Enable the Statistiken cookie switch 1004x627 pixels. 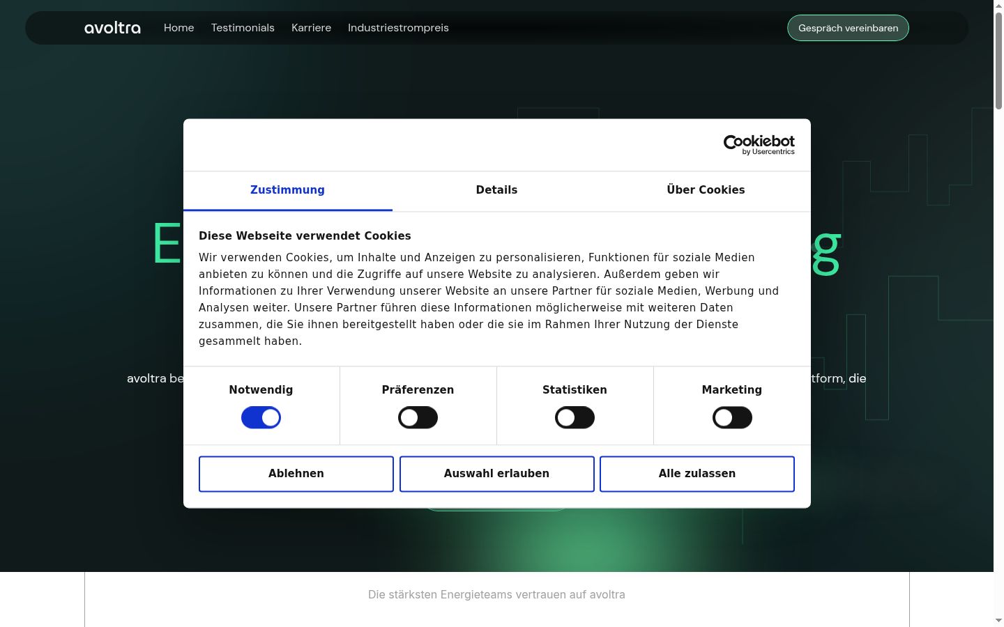pyautogui.click(x=575, y=418)
